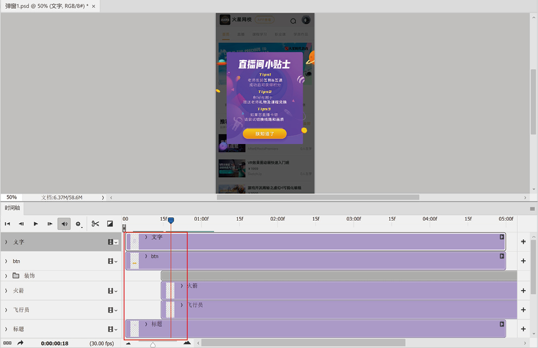Step to next frame
Viewport: 538px width, 348px height.
50,224
